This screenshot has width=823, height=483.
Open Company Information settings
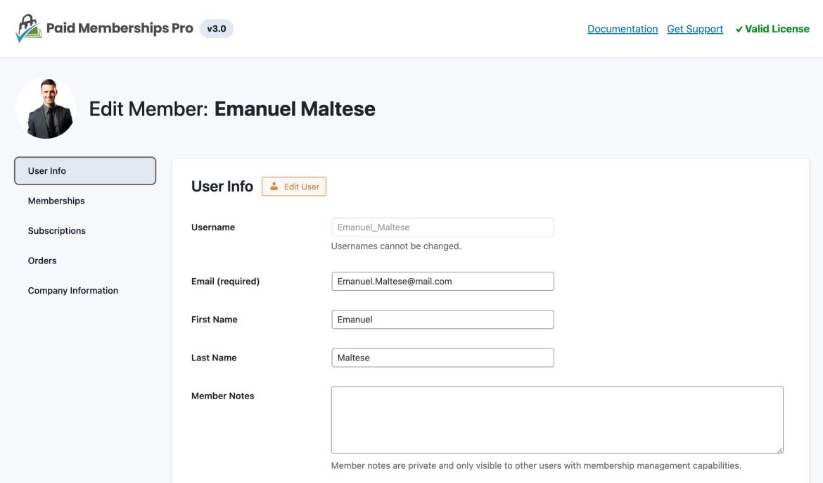[x=72, y=289]
